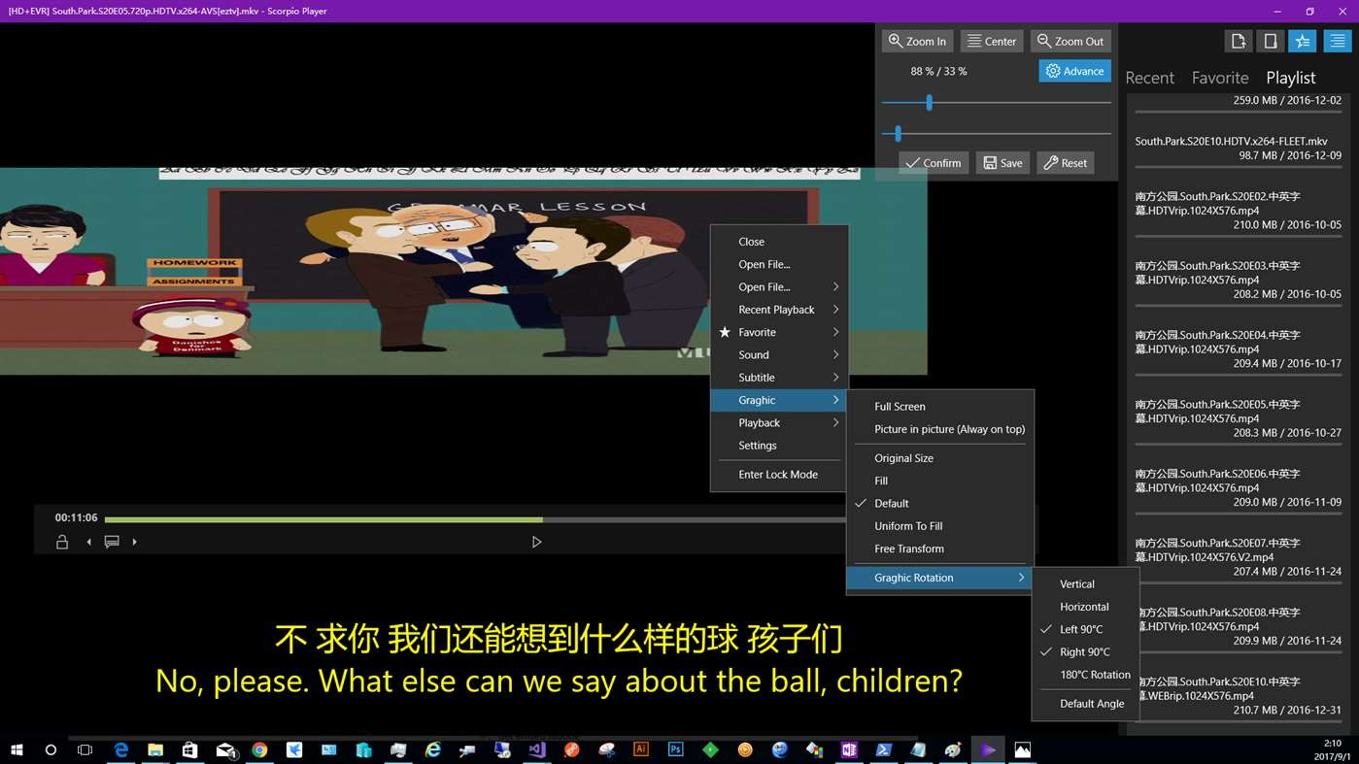The image size is (1359, 764).
Task: Restore the Default Angle
Action: [1085, 704]
